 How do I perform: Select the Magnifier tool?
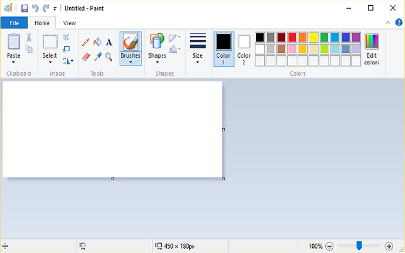[109, 57]
